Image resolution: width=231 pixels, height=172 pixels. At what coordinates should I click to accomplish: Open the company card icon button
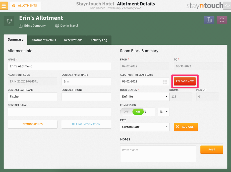tap(209, 20)
